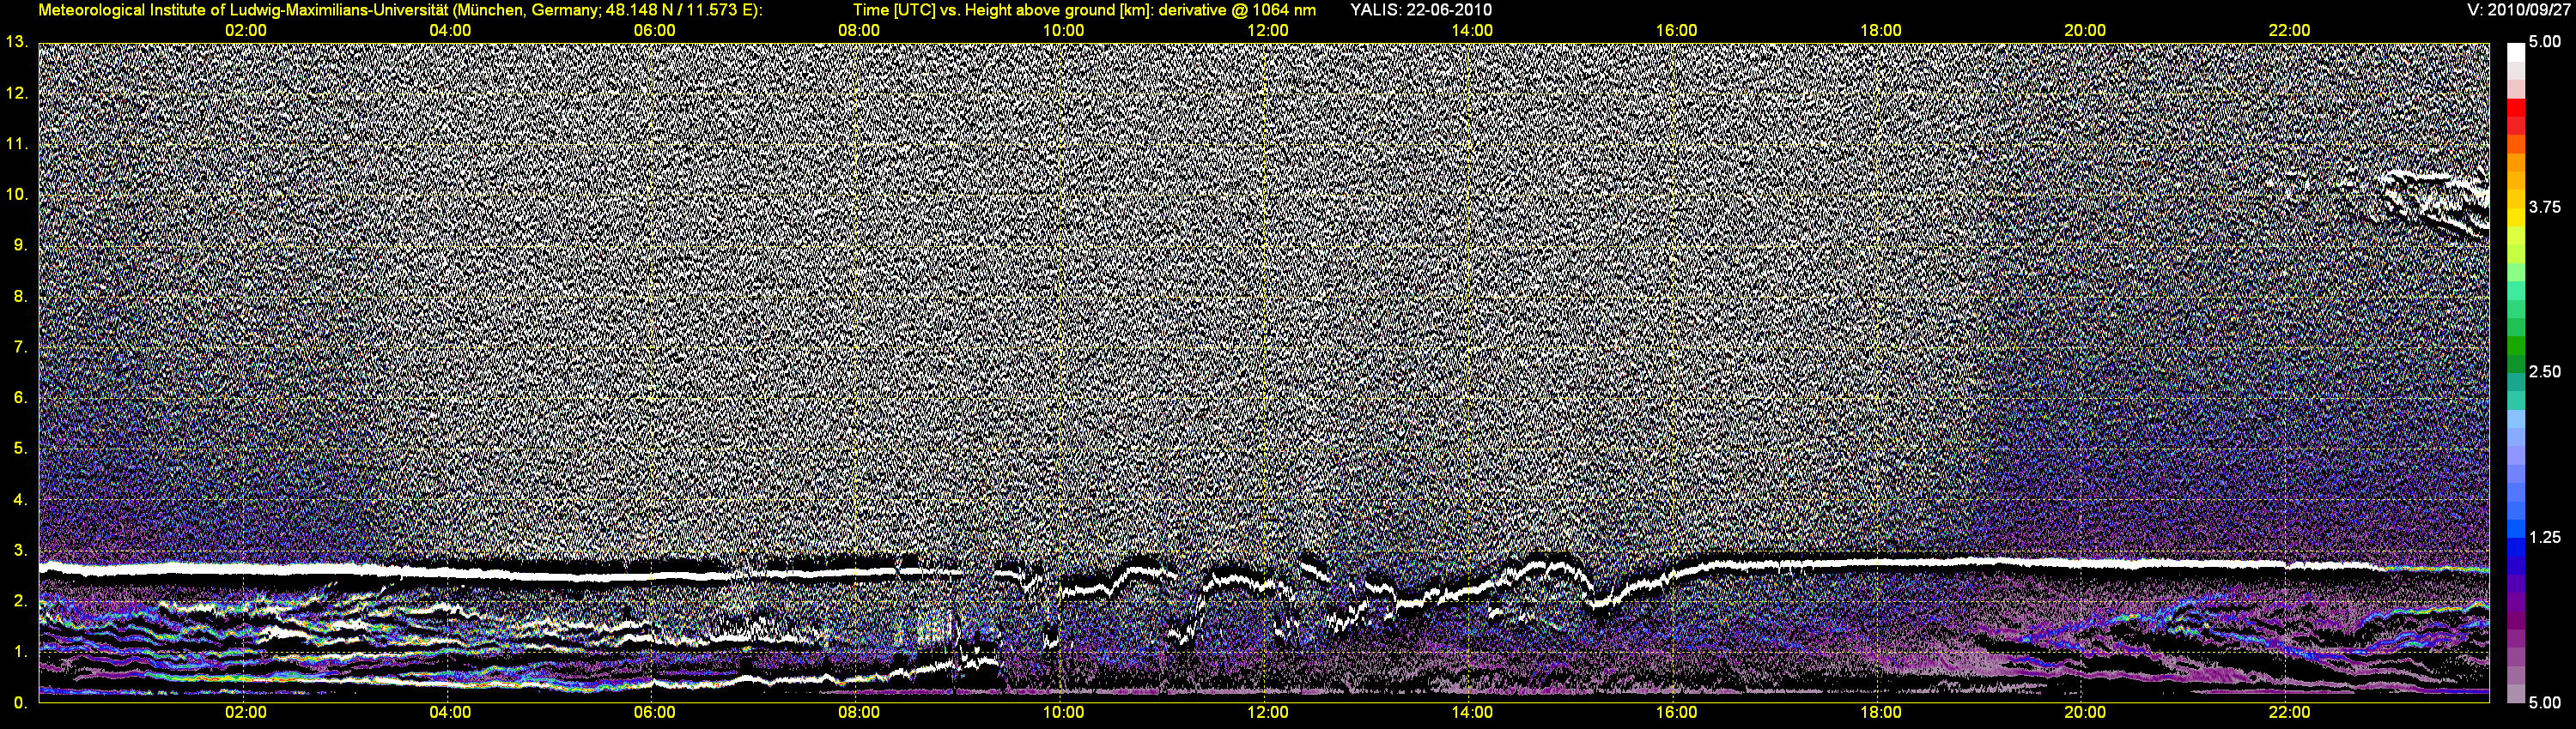Image resolution: width=2576 pixels, height=729 pixels.
Task: Click the 04:00 label on the lower time axis
Action: (450, 713)
